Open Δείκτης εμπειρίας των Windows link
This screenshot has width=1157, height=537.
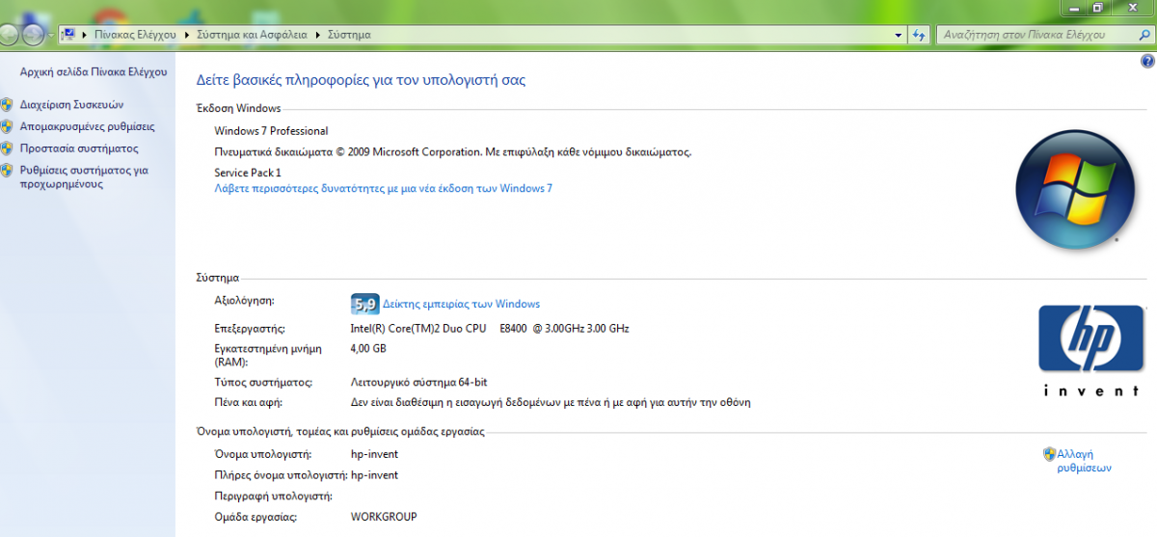[x=461, y=304]
